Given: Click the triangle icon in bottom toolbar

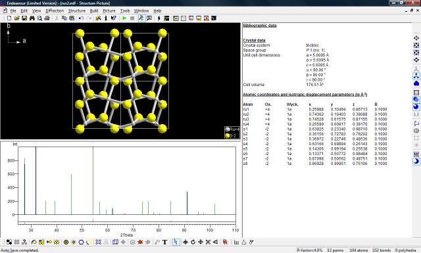Looking at the screenshot, I should coord(244,242).
